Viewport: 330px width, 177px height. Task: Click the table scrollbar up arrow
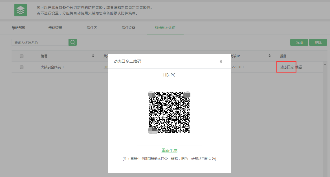(x=325, y=64)
